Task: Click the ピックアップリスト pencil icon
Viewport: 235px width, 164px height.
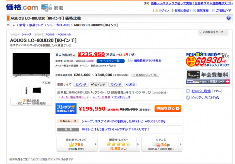Action: [188, 98]
